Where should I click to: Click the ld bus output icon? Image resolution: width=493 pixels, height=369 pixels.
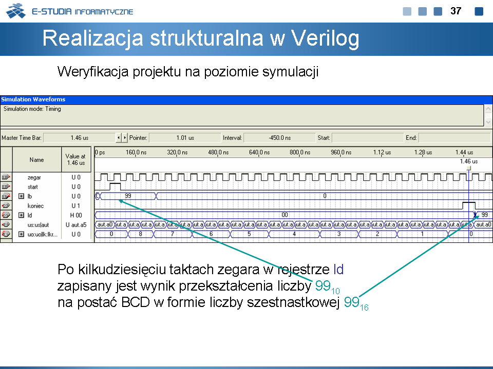[6, 215]
